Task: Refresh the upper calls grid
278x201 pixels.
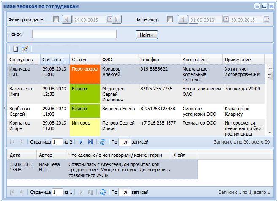Action: point(103,142)
